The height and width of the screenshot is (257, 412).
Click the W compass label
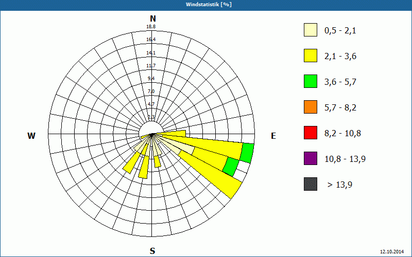[x=31, y=136]
